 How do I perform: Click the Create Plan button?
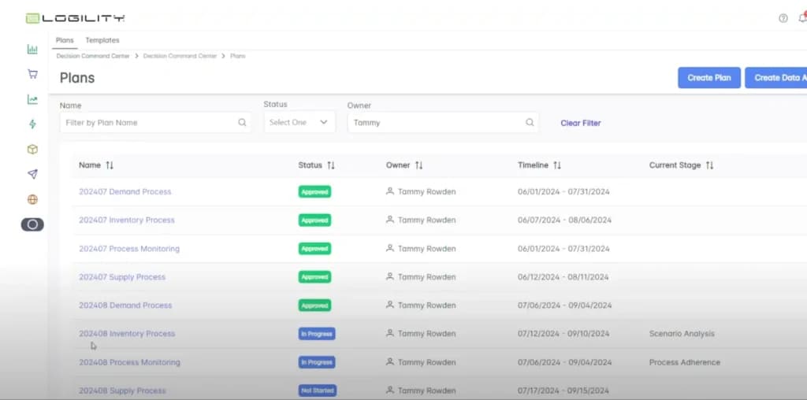click(708, 78)
